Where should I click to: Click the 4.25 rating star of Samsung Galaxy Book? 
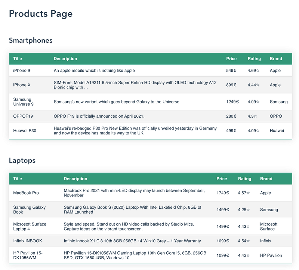248,210
